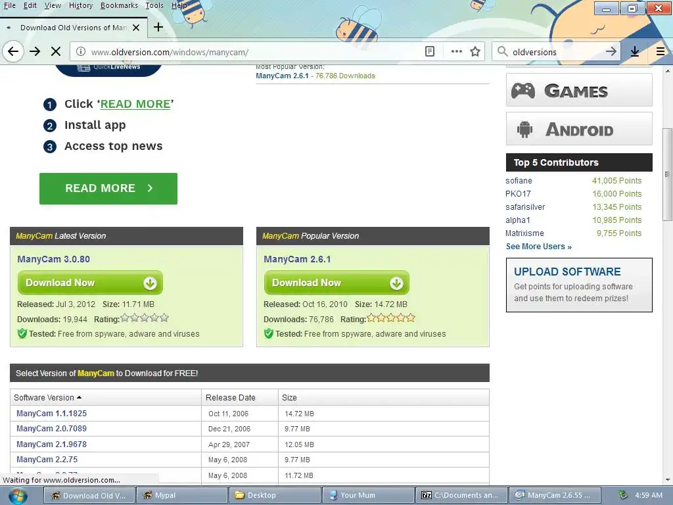Click most popular ManyCam 2.6.1 link at top

pyautogui.click(x=282, y=76)
